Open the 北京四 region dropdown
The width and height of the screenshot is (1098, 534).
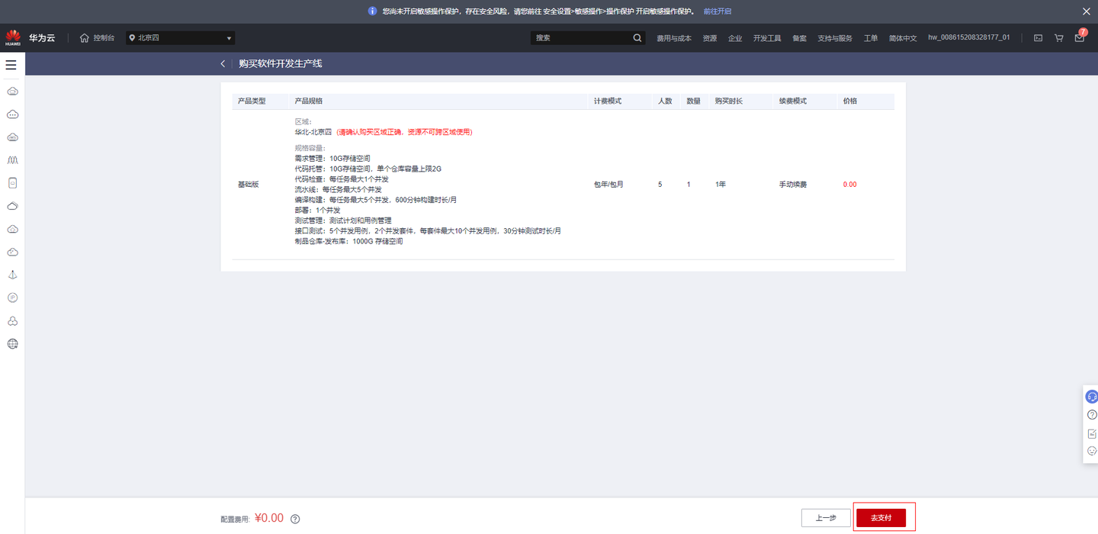point(180,37)
